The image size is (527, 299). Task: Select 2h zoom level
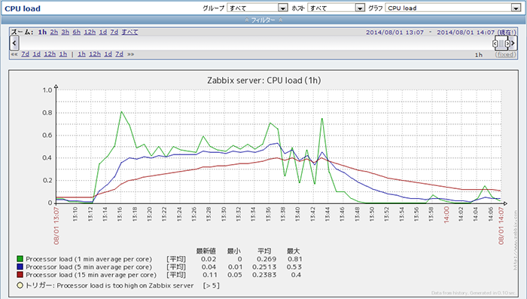(x=53, y=32)
